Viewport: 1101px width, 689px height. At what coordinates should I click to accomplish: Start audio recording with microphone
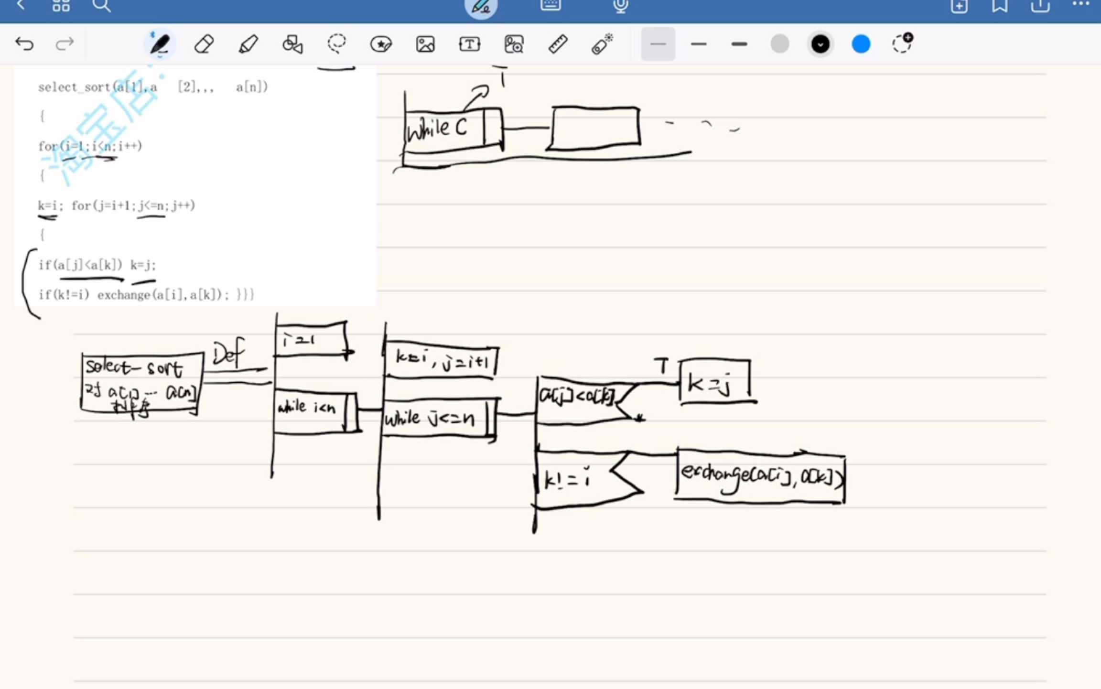tap(621, 6)
